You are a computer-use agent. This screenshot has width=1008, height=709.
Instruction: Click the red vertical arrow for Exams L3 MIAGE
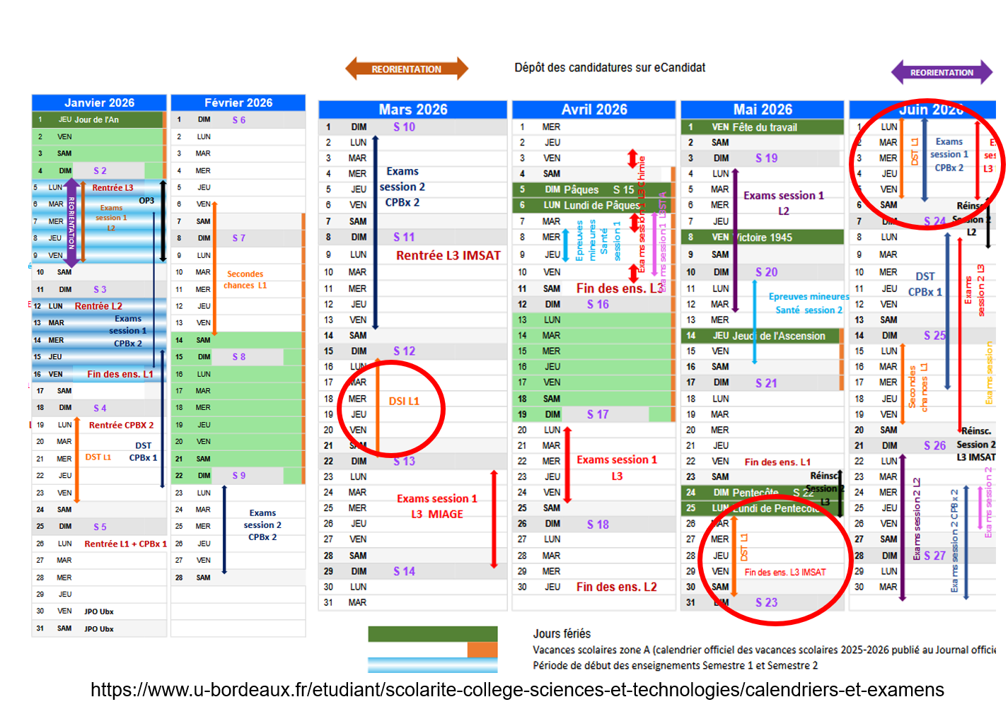point(494,518)
